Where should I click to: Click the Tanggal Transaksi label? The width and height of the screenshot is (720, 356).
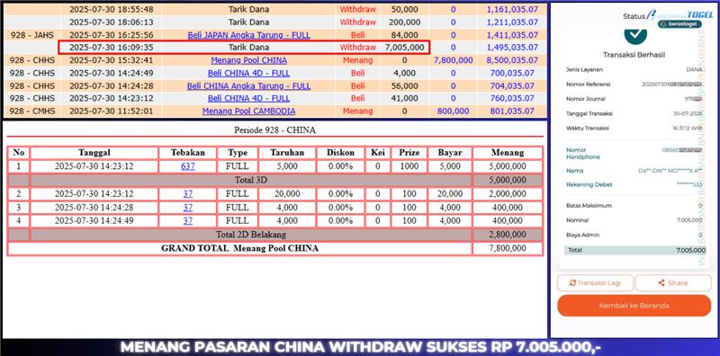(x=589, y=114)
